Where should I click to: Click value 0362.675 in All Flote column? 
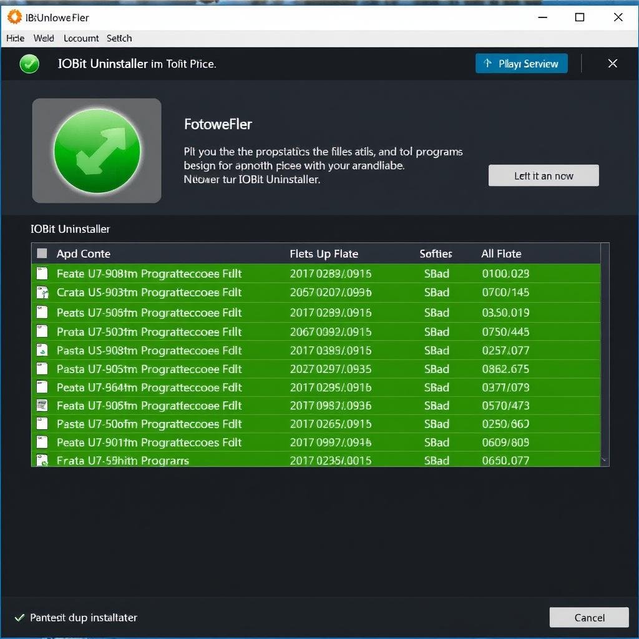click(505, 369)
